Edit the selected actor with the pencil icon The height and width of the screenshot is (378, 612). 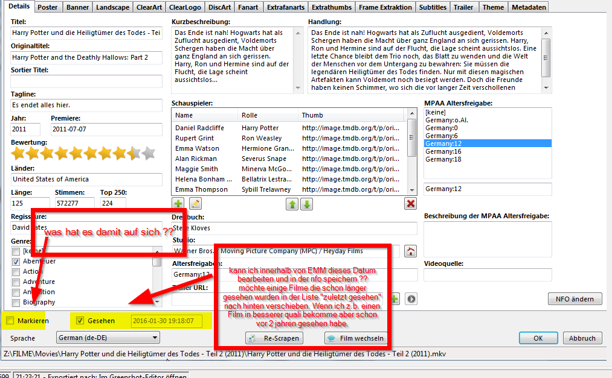(x=195, y=204)
